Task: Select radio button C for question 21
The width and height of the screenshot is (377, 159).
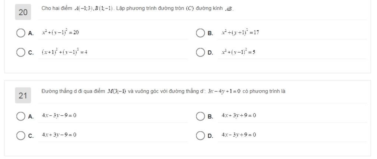Action: pos(21,135)
